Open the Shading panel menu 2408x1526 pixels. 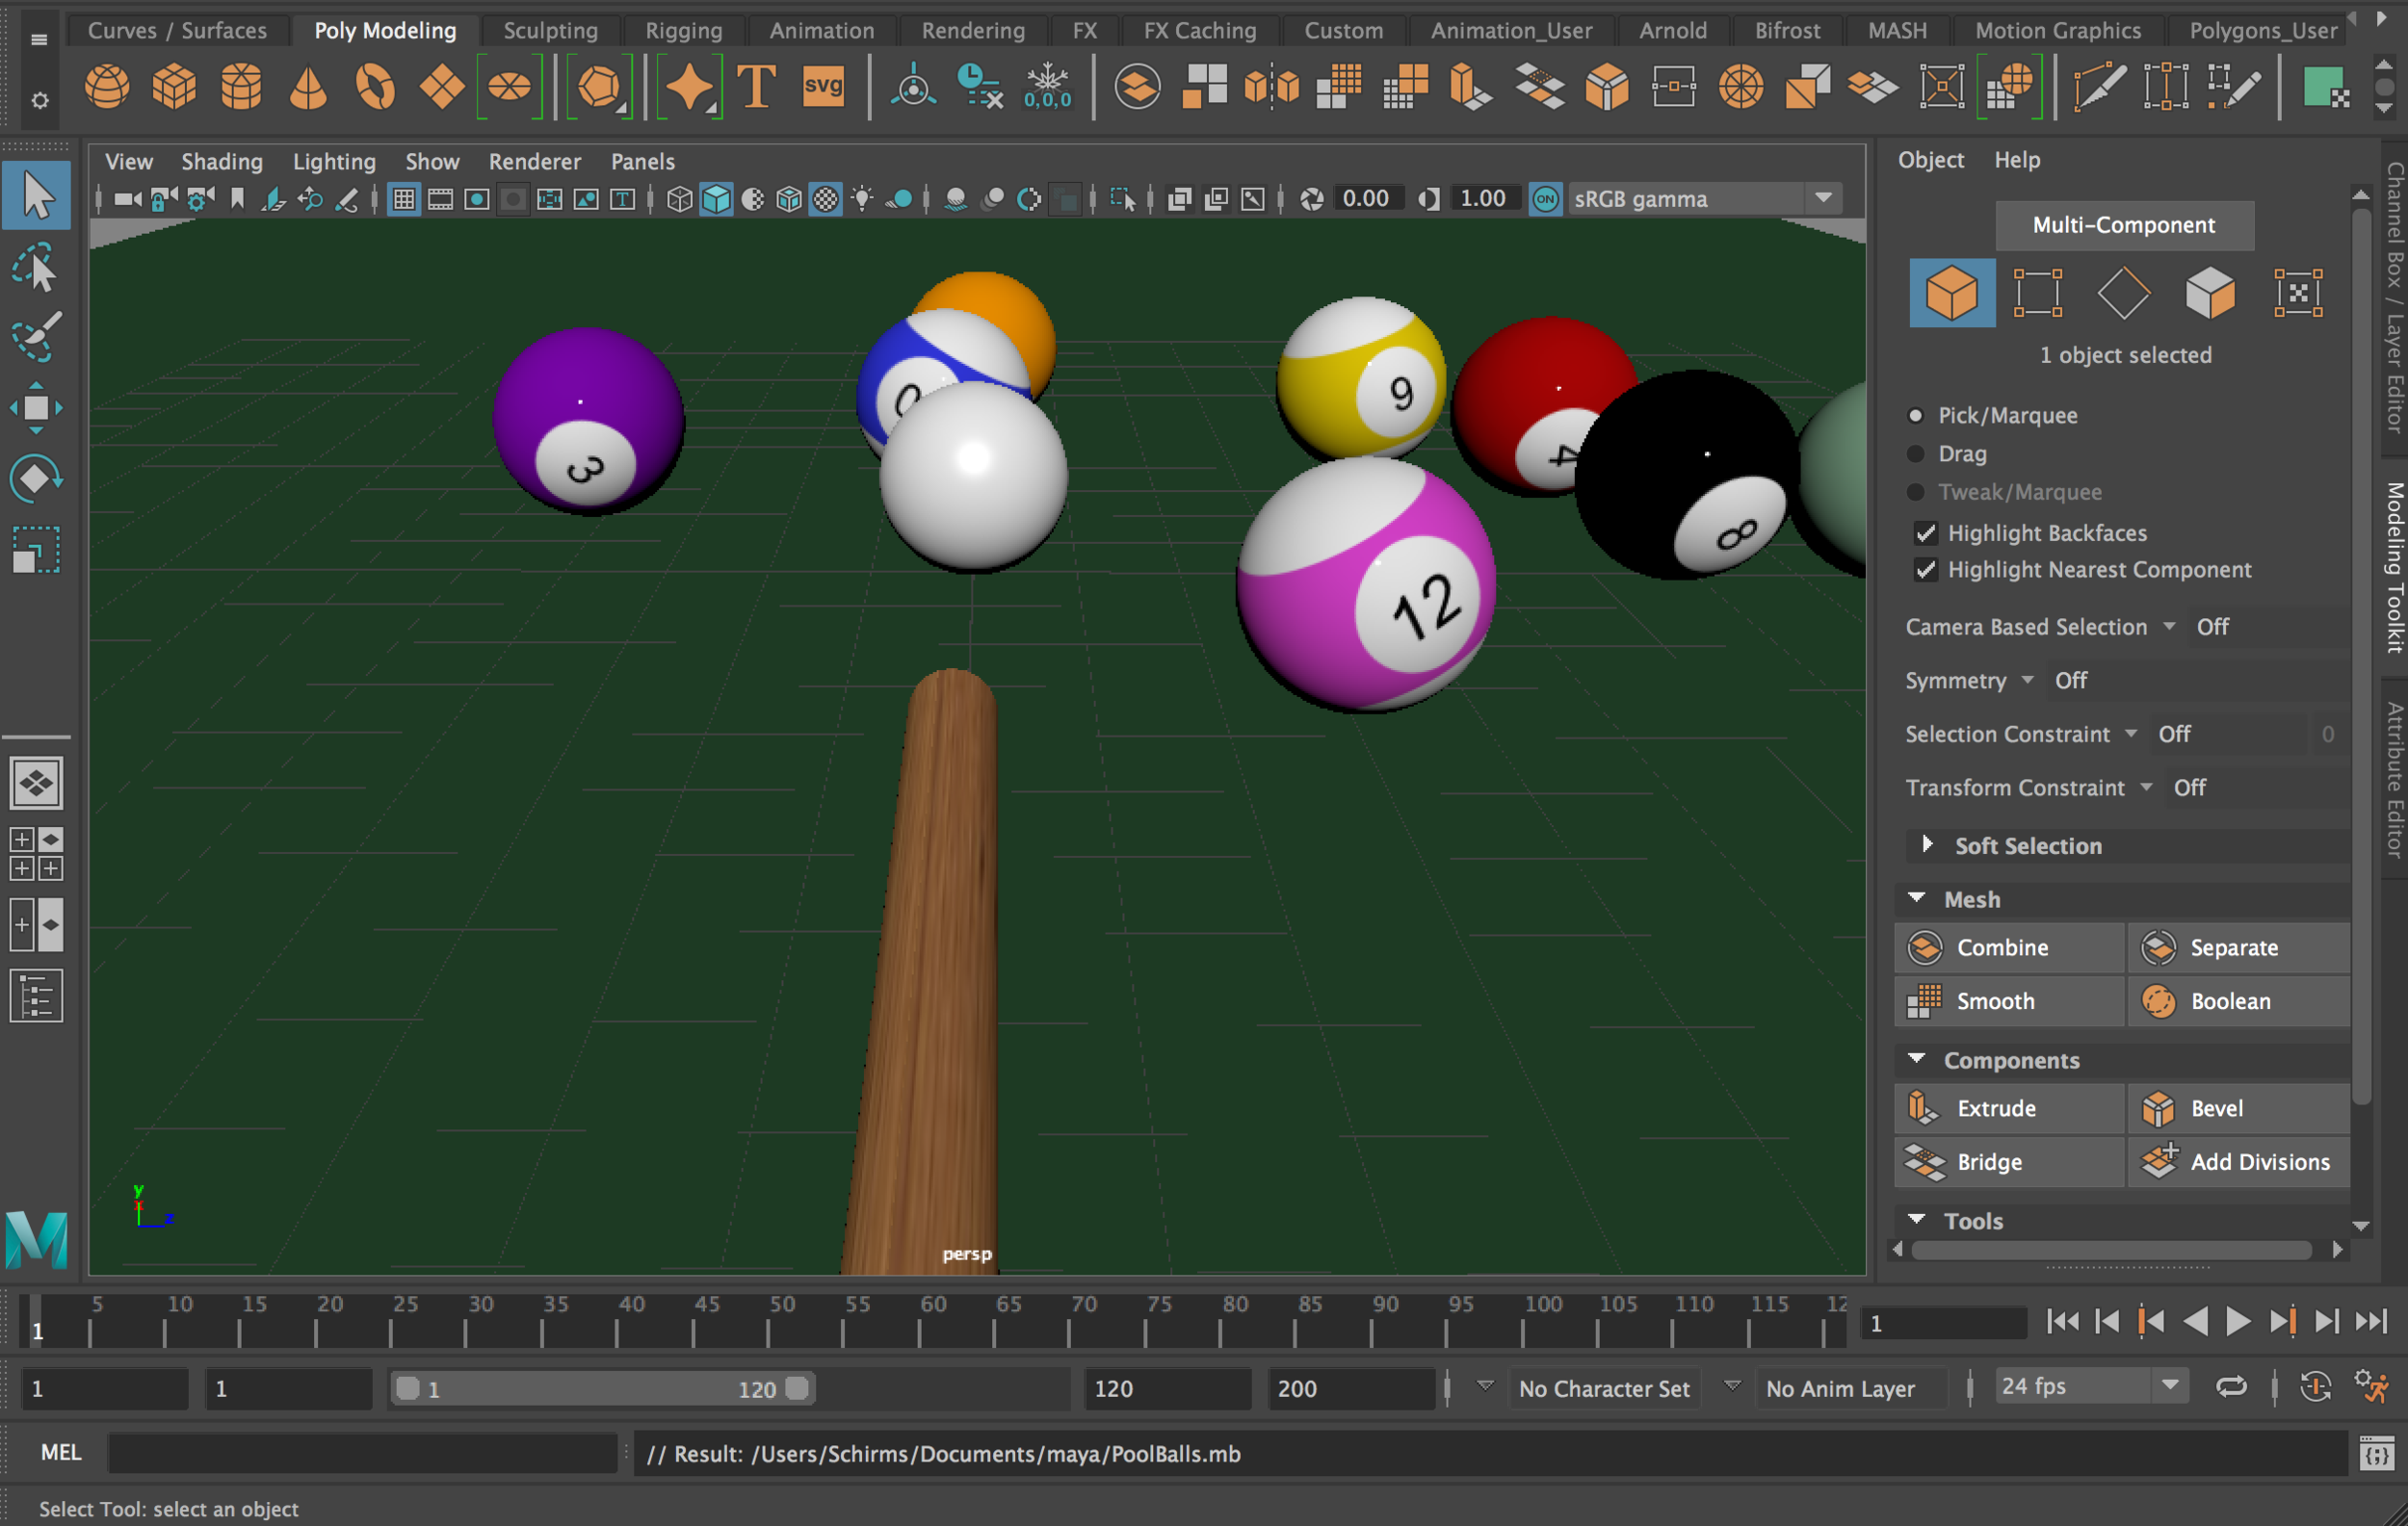pyautogui.click(x=222, y=161)
